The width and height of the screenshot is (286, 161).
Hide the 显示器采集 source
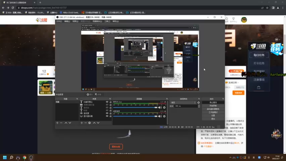click(x=107, y=116)
